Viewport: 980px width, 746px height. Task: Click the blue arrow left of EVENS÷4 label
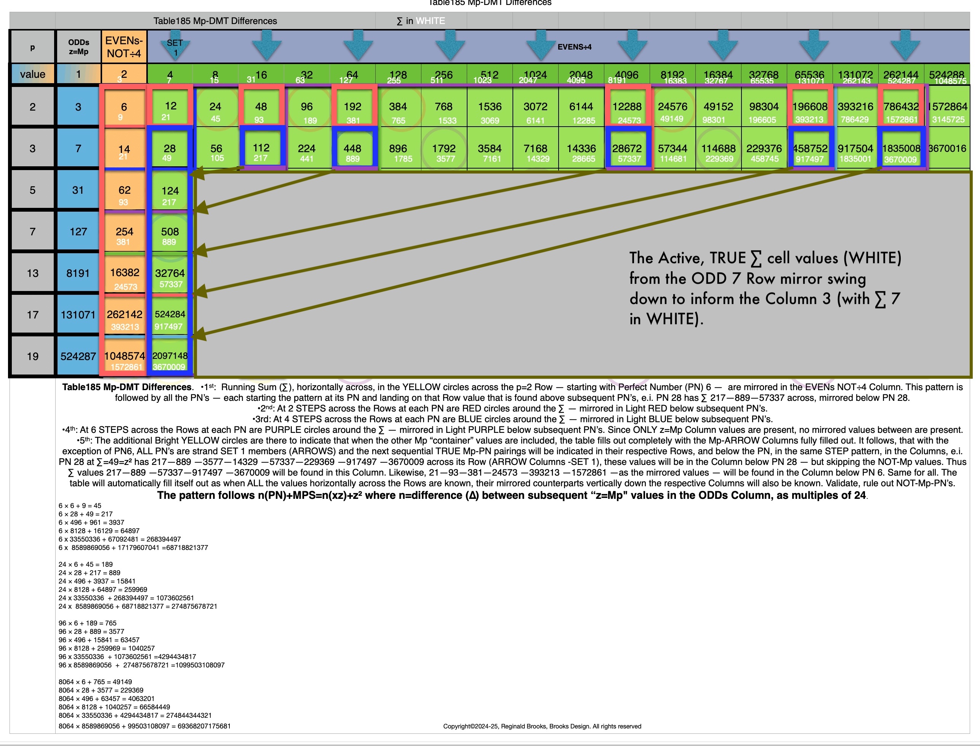(541, 46)
